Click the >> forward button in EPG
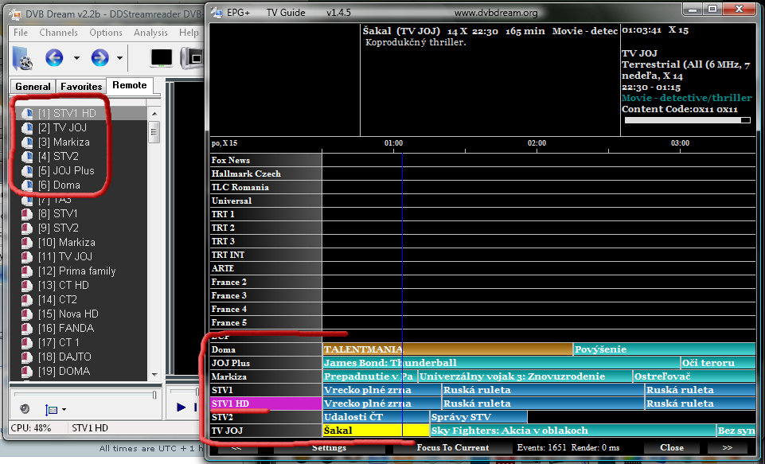 (727, 447)
